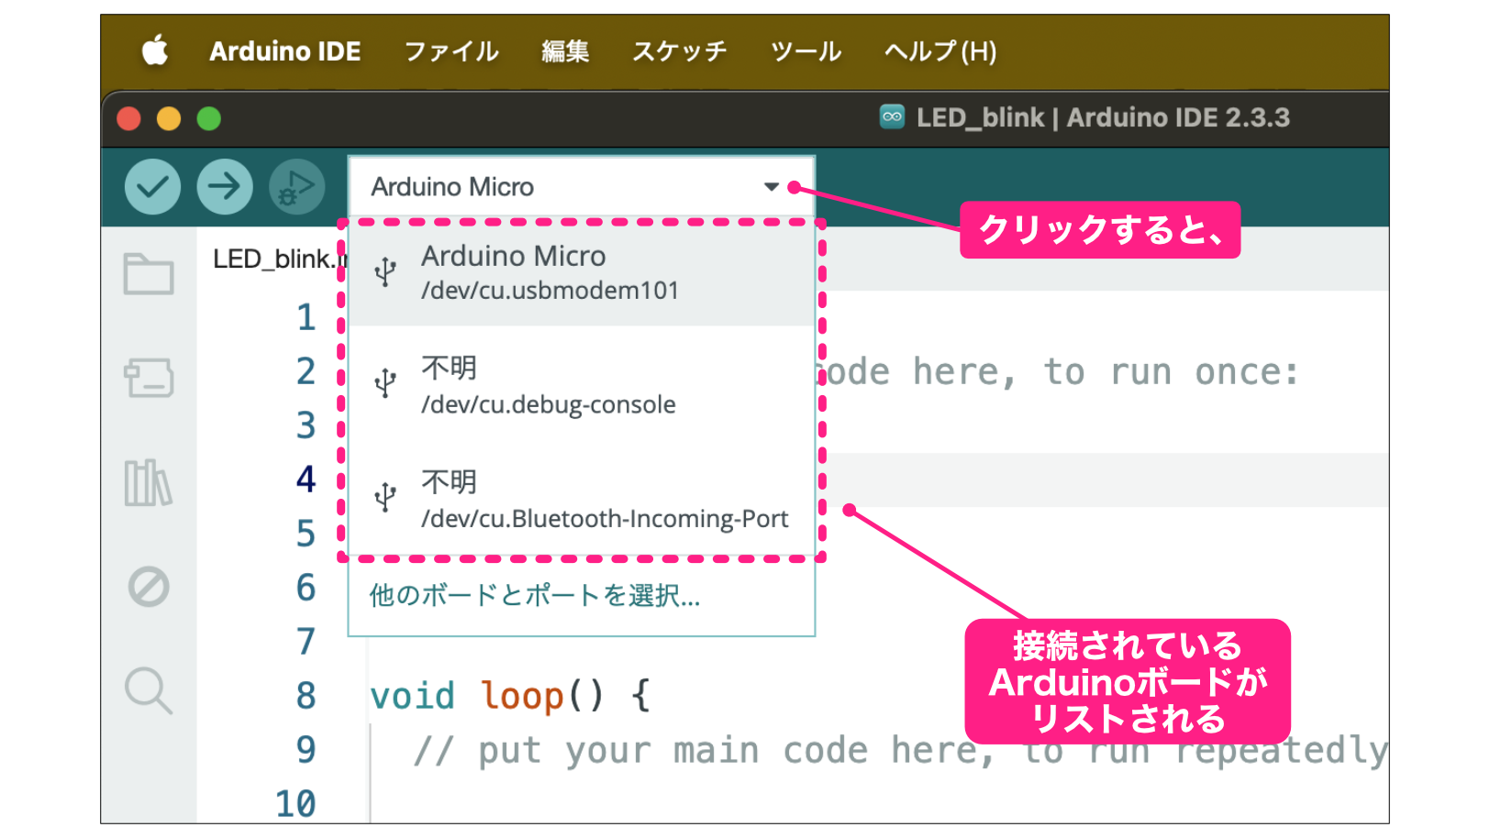The width and height of the screenshot is (1490, 838).
Task: Click line number 10 in the gutter
Action: [295, 804]
